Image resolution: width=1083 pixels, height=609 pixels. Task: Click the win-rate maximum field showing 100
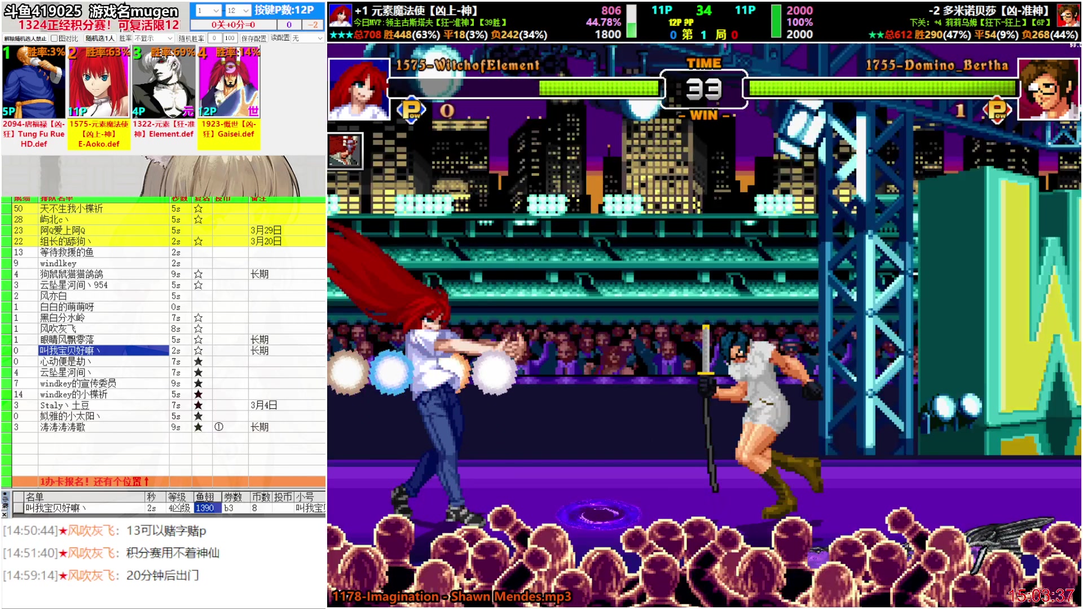tap(230, 38)
